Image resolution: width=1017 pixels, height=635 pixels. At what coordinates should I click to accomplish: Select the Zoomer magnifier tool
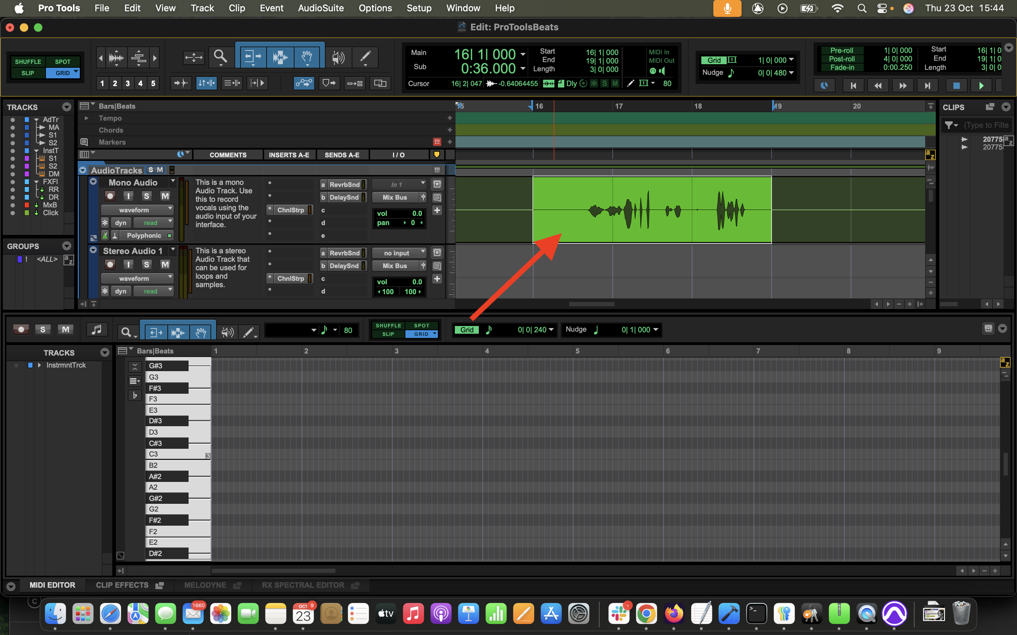point(220,56)
